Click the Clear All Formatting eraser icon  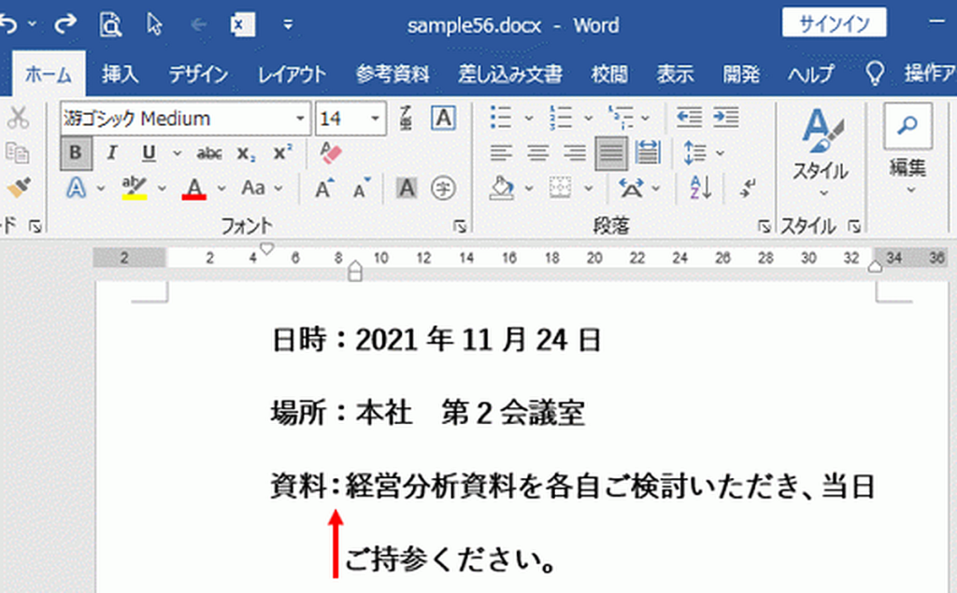pyautogui.click(x=332, y=152)
